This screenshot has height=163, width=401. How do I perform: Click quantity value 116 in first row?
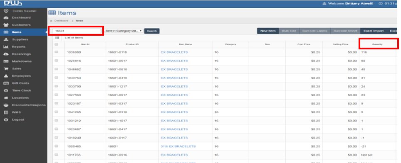click(x=364, y=52)
